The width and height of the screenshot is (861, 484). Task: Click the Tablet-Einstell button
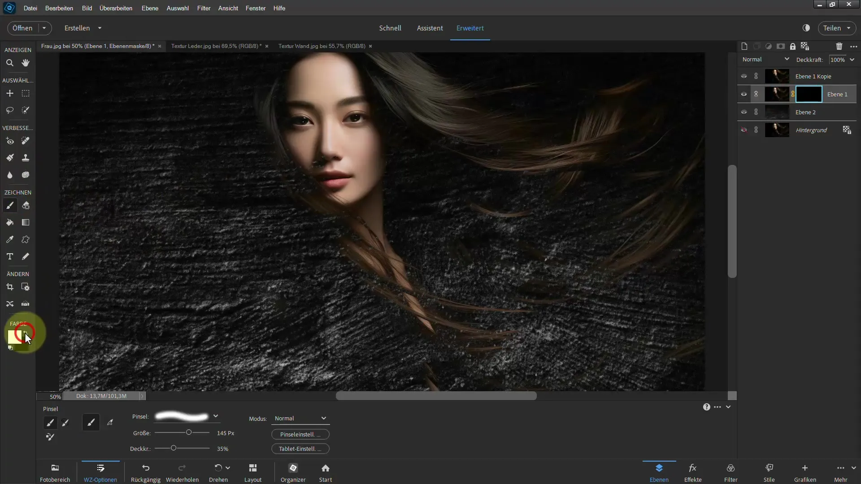point(300,448)
